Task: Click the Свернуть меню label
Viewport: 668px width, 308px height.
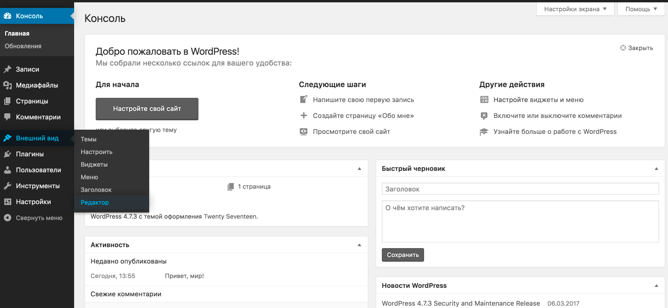Action: click(39, 218)
